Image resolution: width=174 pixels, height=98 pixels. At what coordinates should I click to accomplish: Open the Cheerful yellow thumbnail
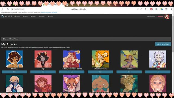[x=100, y=59]
